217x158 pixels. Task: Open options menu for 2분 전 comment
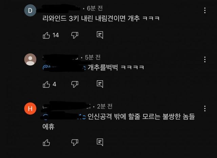(205, 108)
